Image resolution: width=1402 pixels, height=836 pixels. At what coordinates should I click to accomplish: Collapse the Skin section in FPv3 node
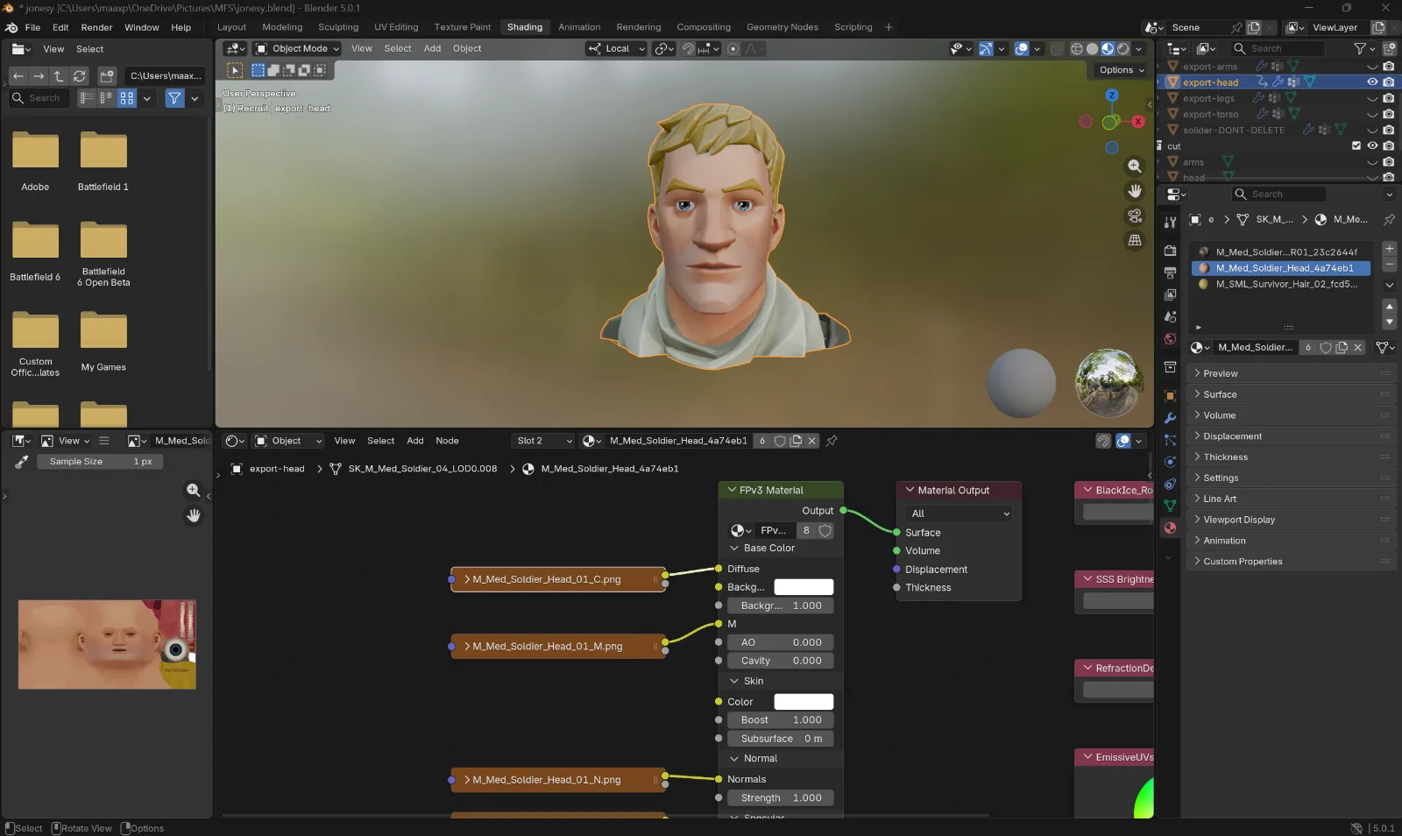734,681
